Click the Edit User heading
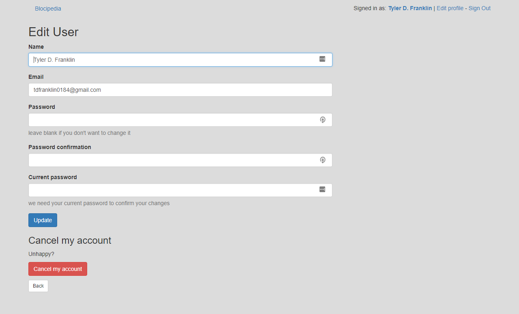This screenshot has width=519, height=314. click(x=54, y=32)
